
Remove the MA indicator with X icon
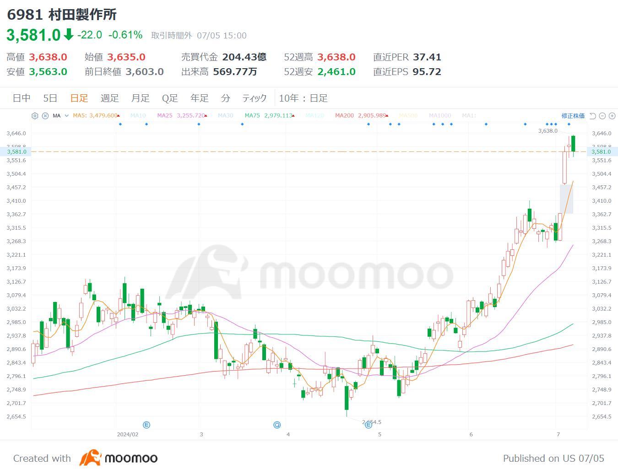point(45,116)
